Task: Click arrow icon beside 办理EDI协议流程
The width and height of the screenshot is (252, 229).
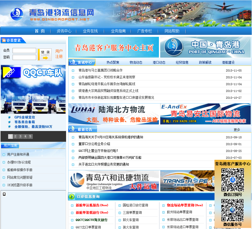Action: coord(4,162)
